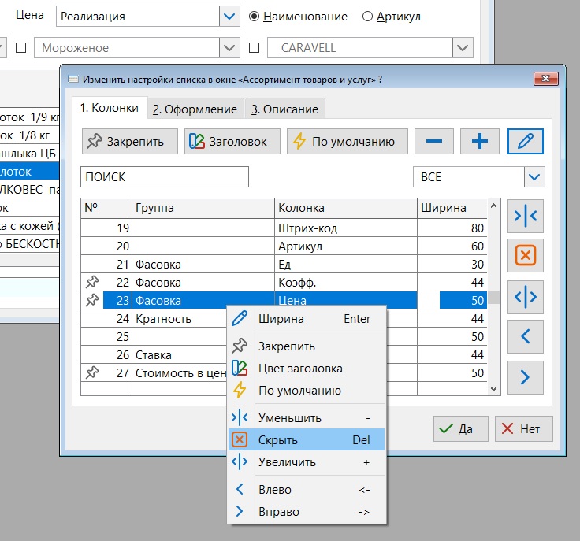
Task: Click the plus button in the toolbar
Action: pyautogui.click(x=480, y=142)
